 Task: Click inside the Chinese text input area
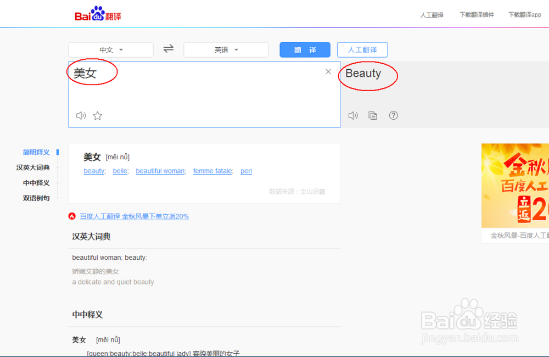point(203,91)
